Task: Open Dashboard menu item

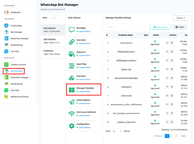Action: [15, 12]
